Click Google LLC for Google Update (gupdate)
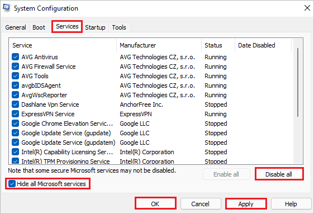 pos(135,133)
